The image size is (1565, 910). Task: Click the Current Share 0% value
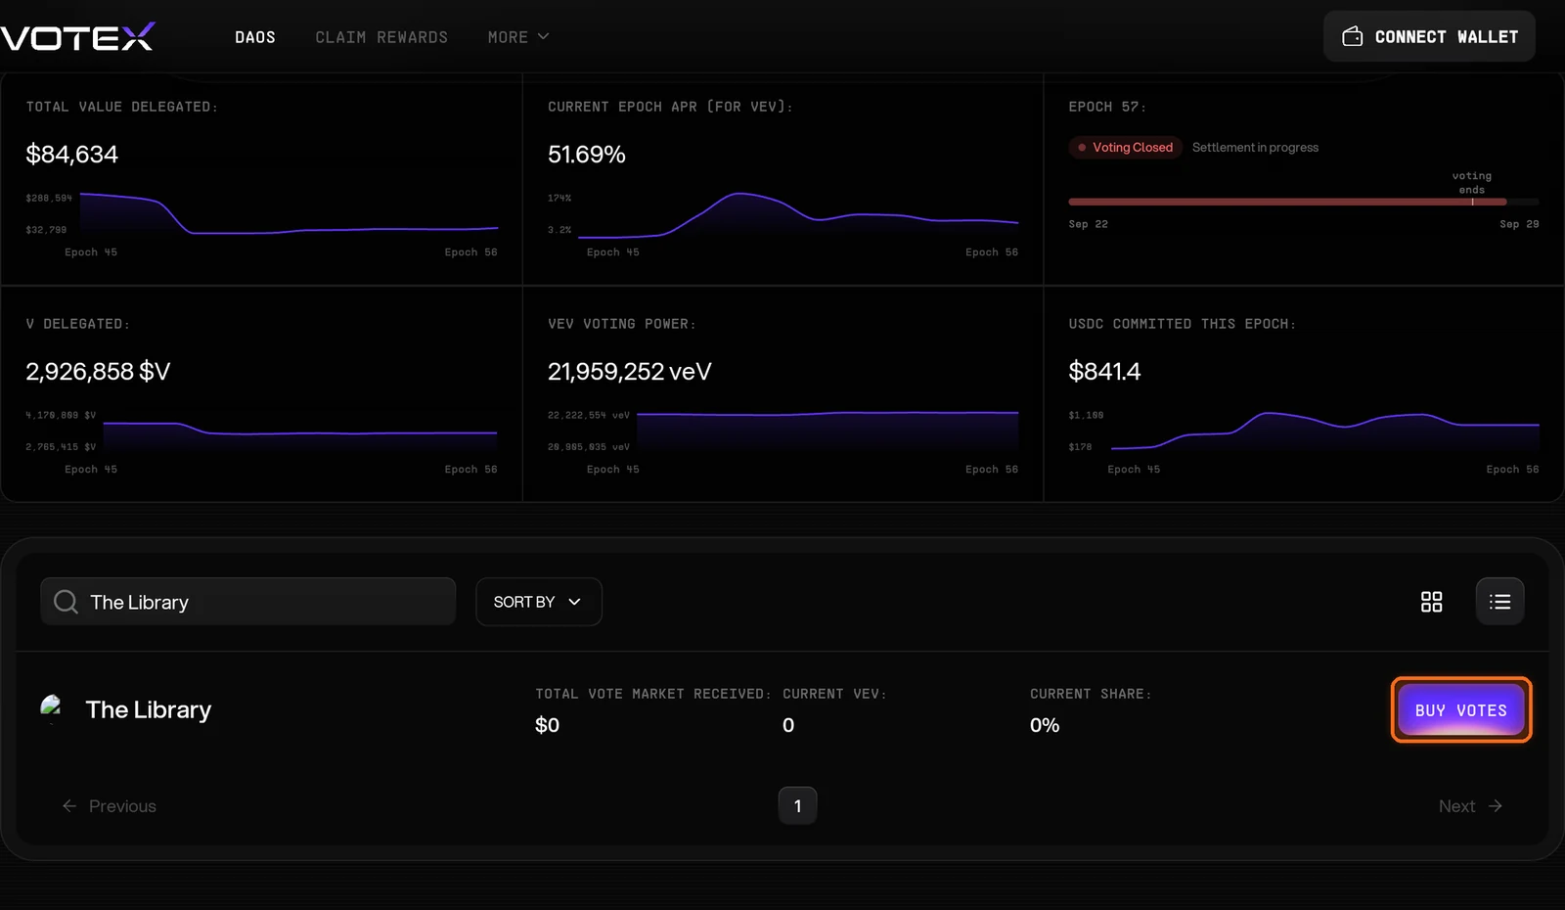point(1045,725)
